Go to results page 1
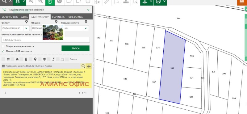The width and height of the screenshot is (247, 114). pyautogui.click(x=5, y=93)
